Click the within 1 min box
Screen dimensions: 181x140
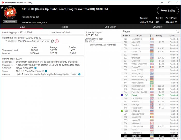[x=43, y=41]
